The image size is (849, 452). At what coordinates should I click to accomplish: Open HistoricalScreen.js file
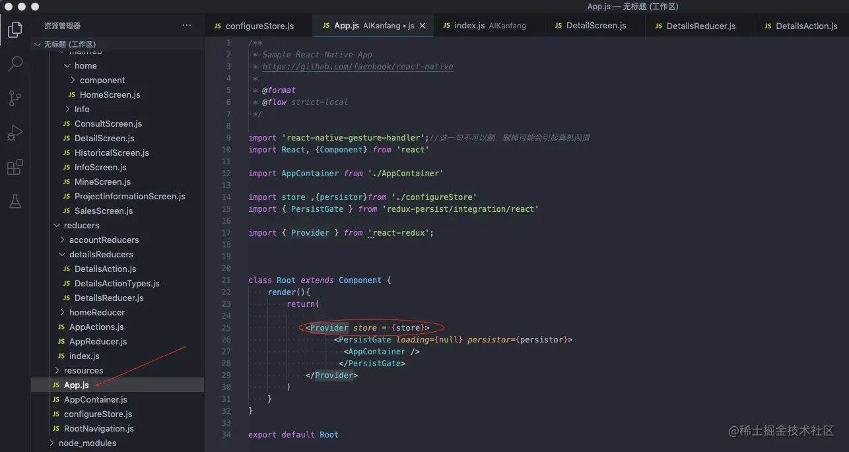(x=118, y=152)
